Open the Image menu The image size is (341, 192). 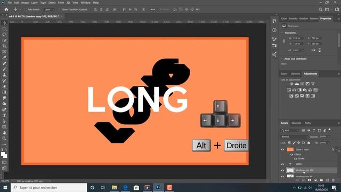coord(25,3)
